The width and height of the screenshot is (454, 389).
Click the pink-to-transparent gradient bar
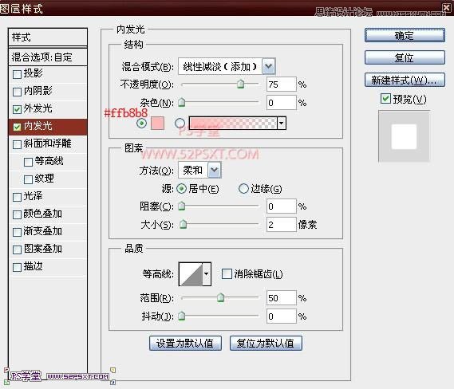point(233,124)
